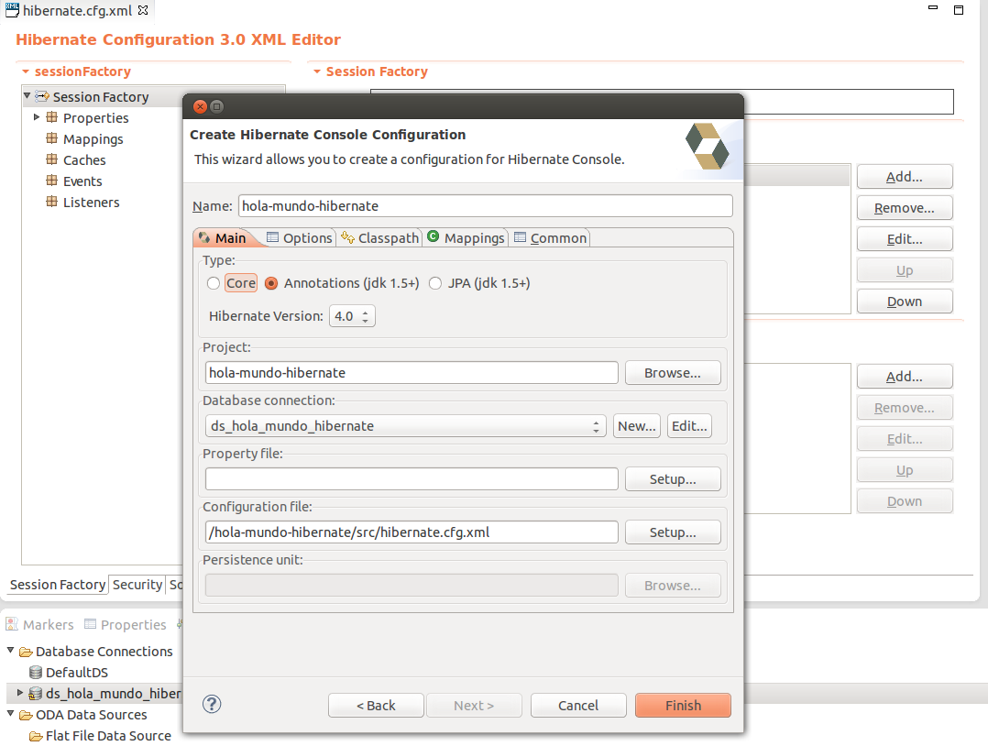Select the Core type radio button
Image resolution: width=988 pixels, height=746 pixels.
coord(214,283)
